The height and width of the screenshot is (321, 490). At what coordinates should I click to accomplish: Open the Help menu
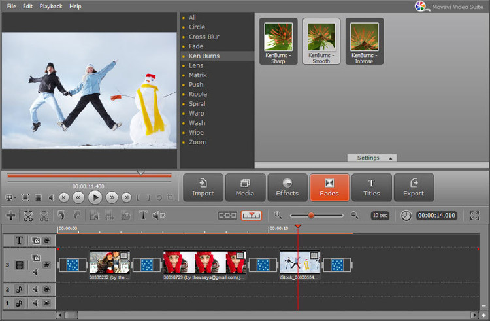(x=75, y=7)
